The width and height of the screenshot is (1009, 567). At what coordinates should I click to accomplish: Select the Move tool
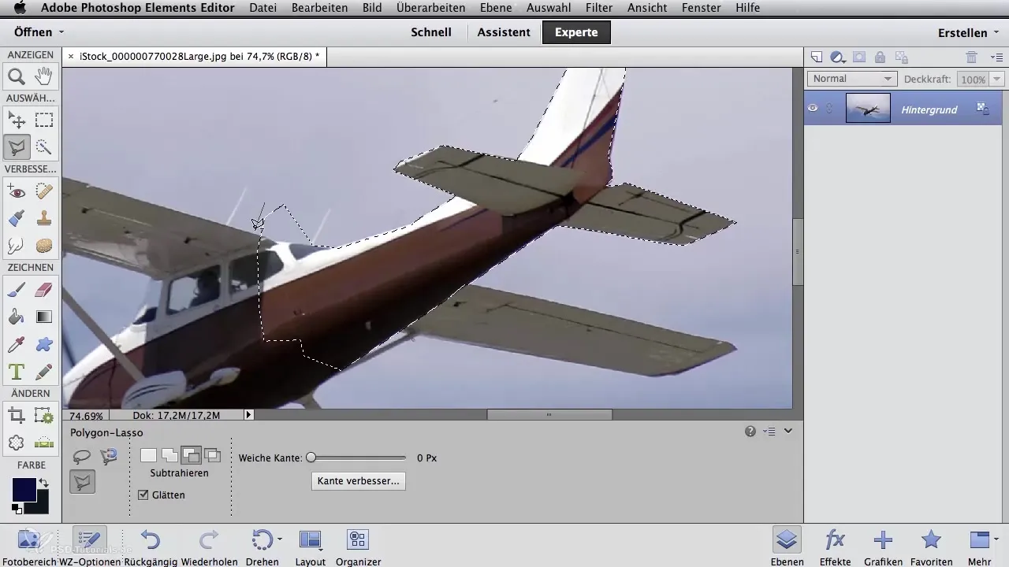[16, 120]
